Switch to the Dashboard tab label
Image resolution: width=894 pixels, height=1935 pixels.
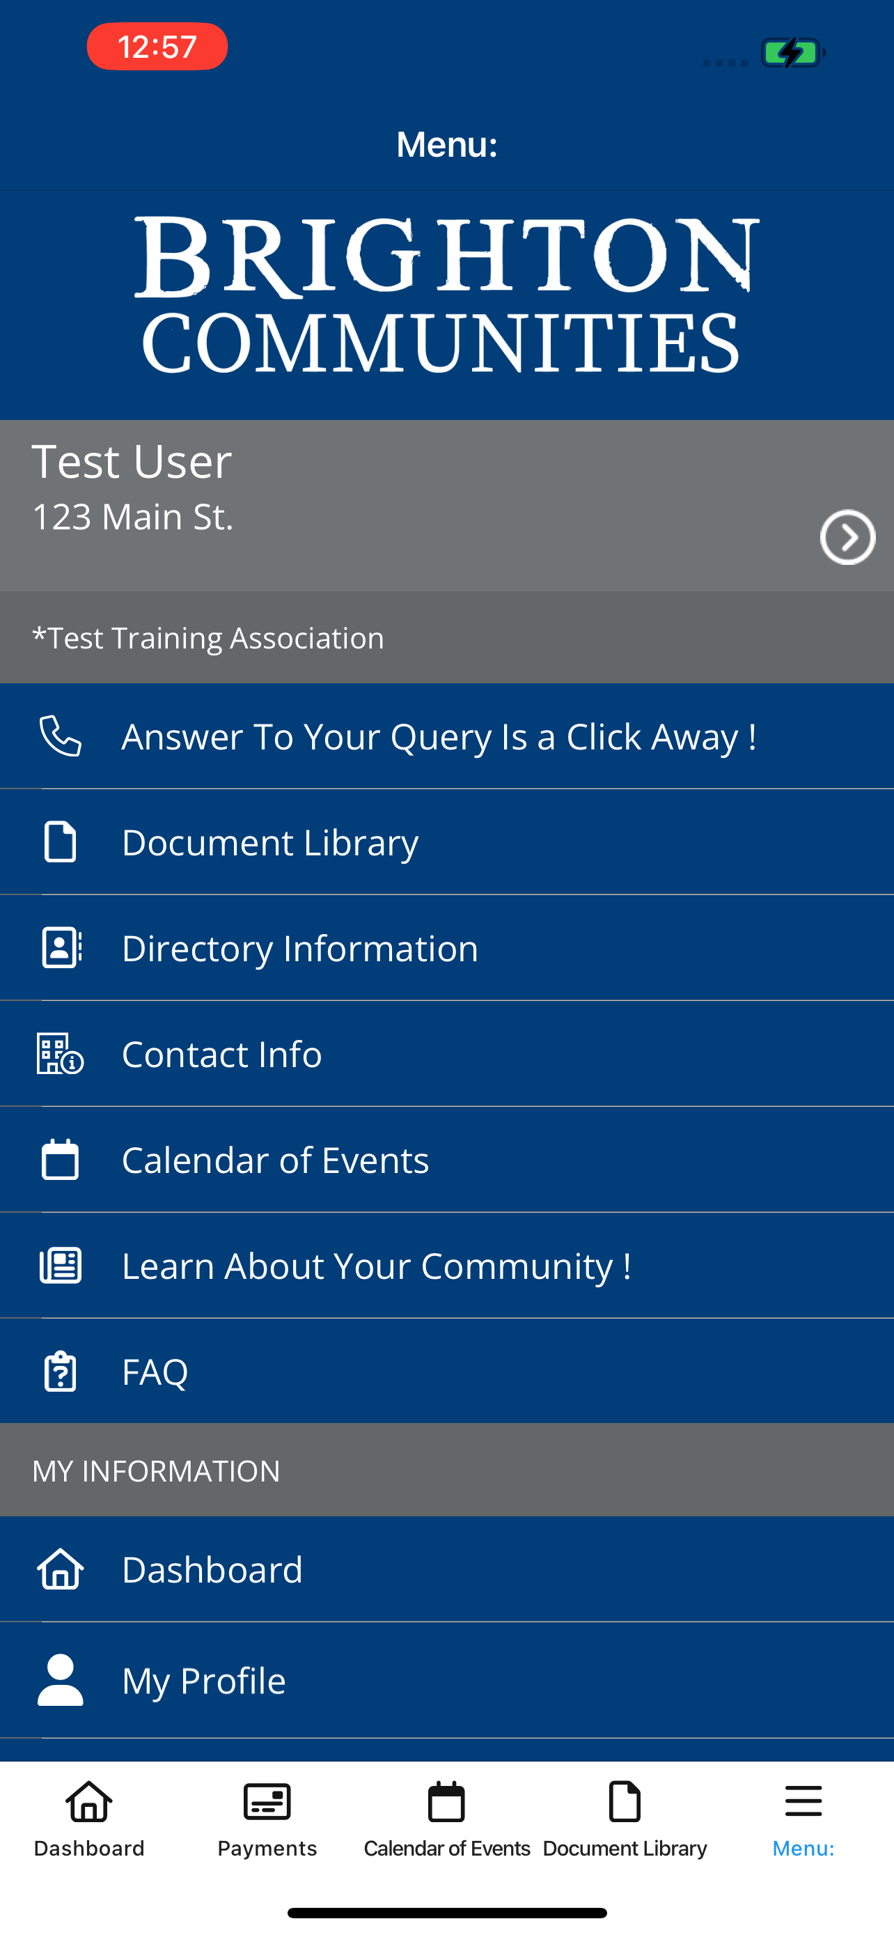89,1848
